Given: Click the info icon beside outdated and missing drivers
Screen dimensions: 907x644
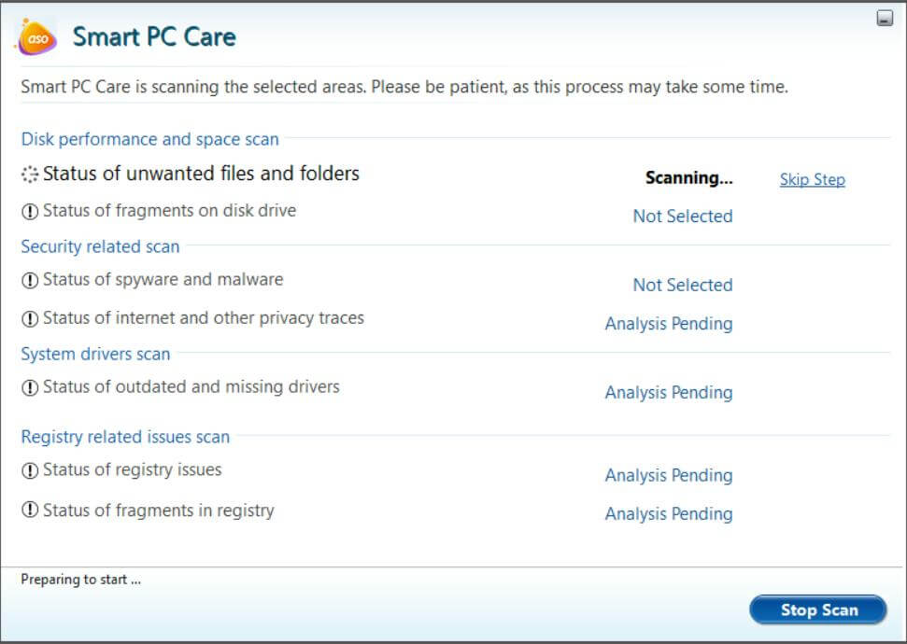Looking at the screenshot, I should coord(30,388).
